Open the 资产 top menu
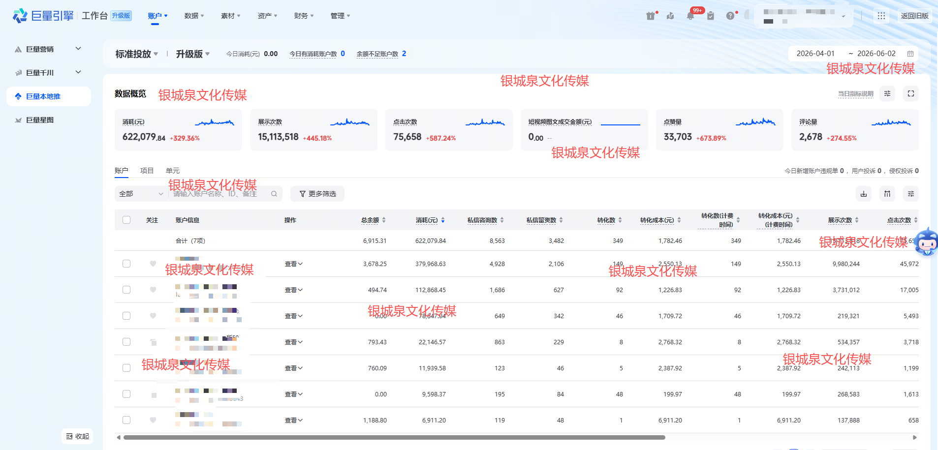938x450 pixels. (267, 16)
